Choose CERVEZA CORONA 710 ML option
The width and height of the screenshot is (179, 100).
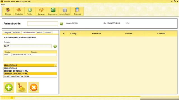(30, 74)
